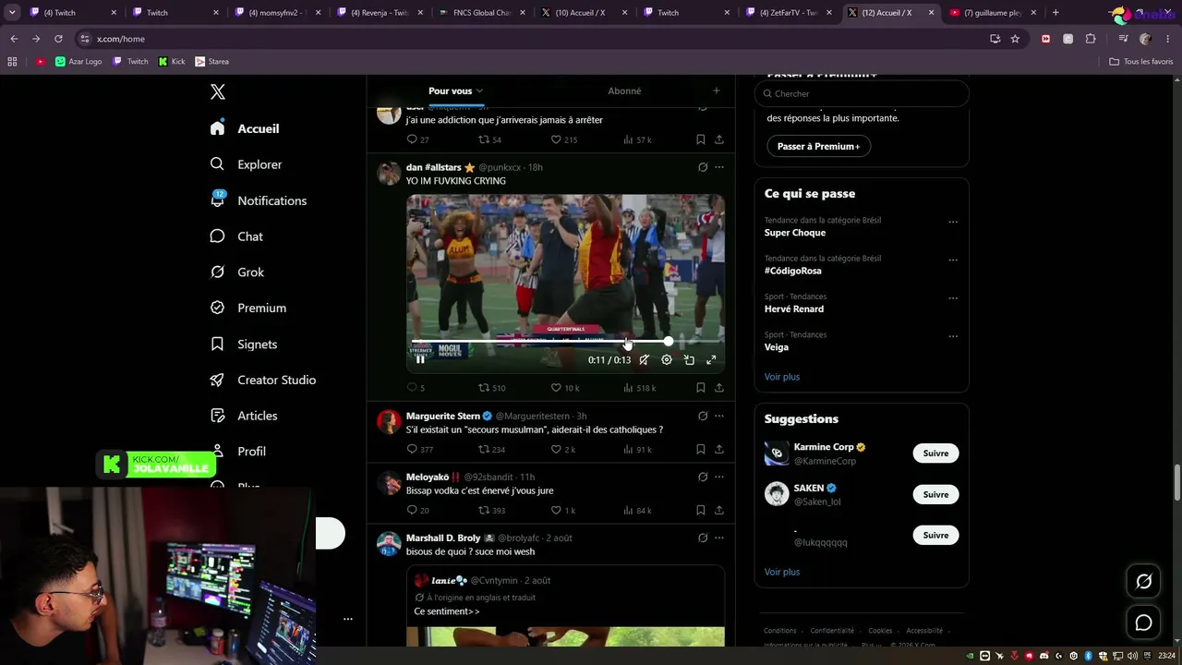Open Signets in the sidebar
This screenshot has width=1182, height=665.
[x=244, y=344]
